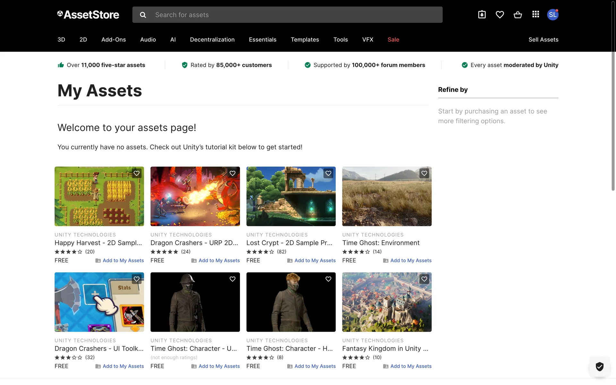The image size is (616, 385).
Task: Click the Sell Assets link
Action: [x=543, y=39]
